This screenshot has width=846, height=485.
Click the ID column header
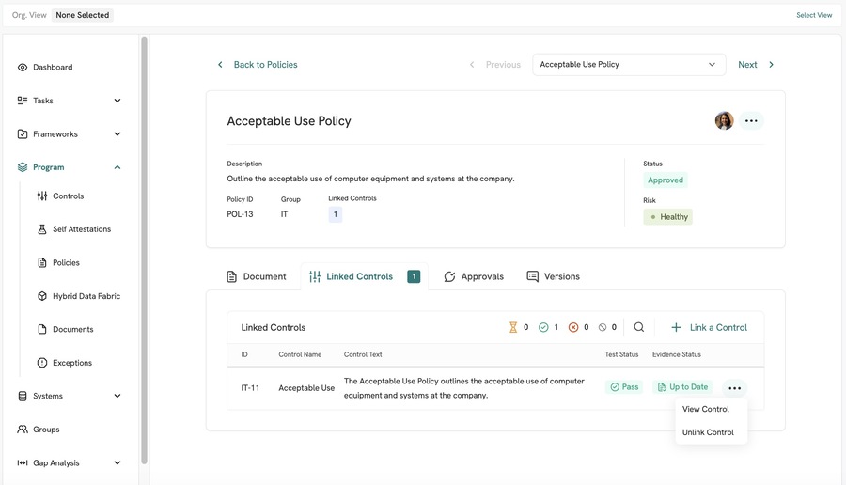tap(244, 354)
